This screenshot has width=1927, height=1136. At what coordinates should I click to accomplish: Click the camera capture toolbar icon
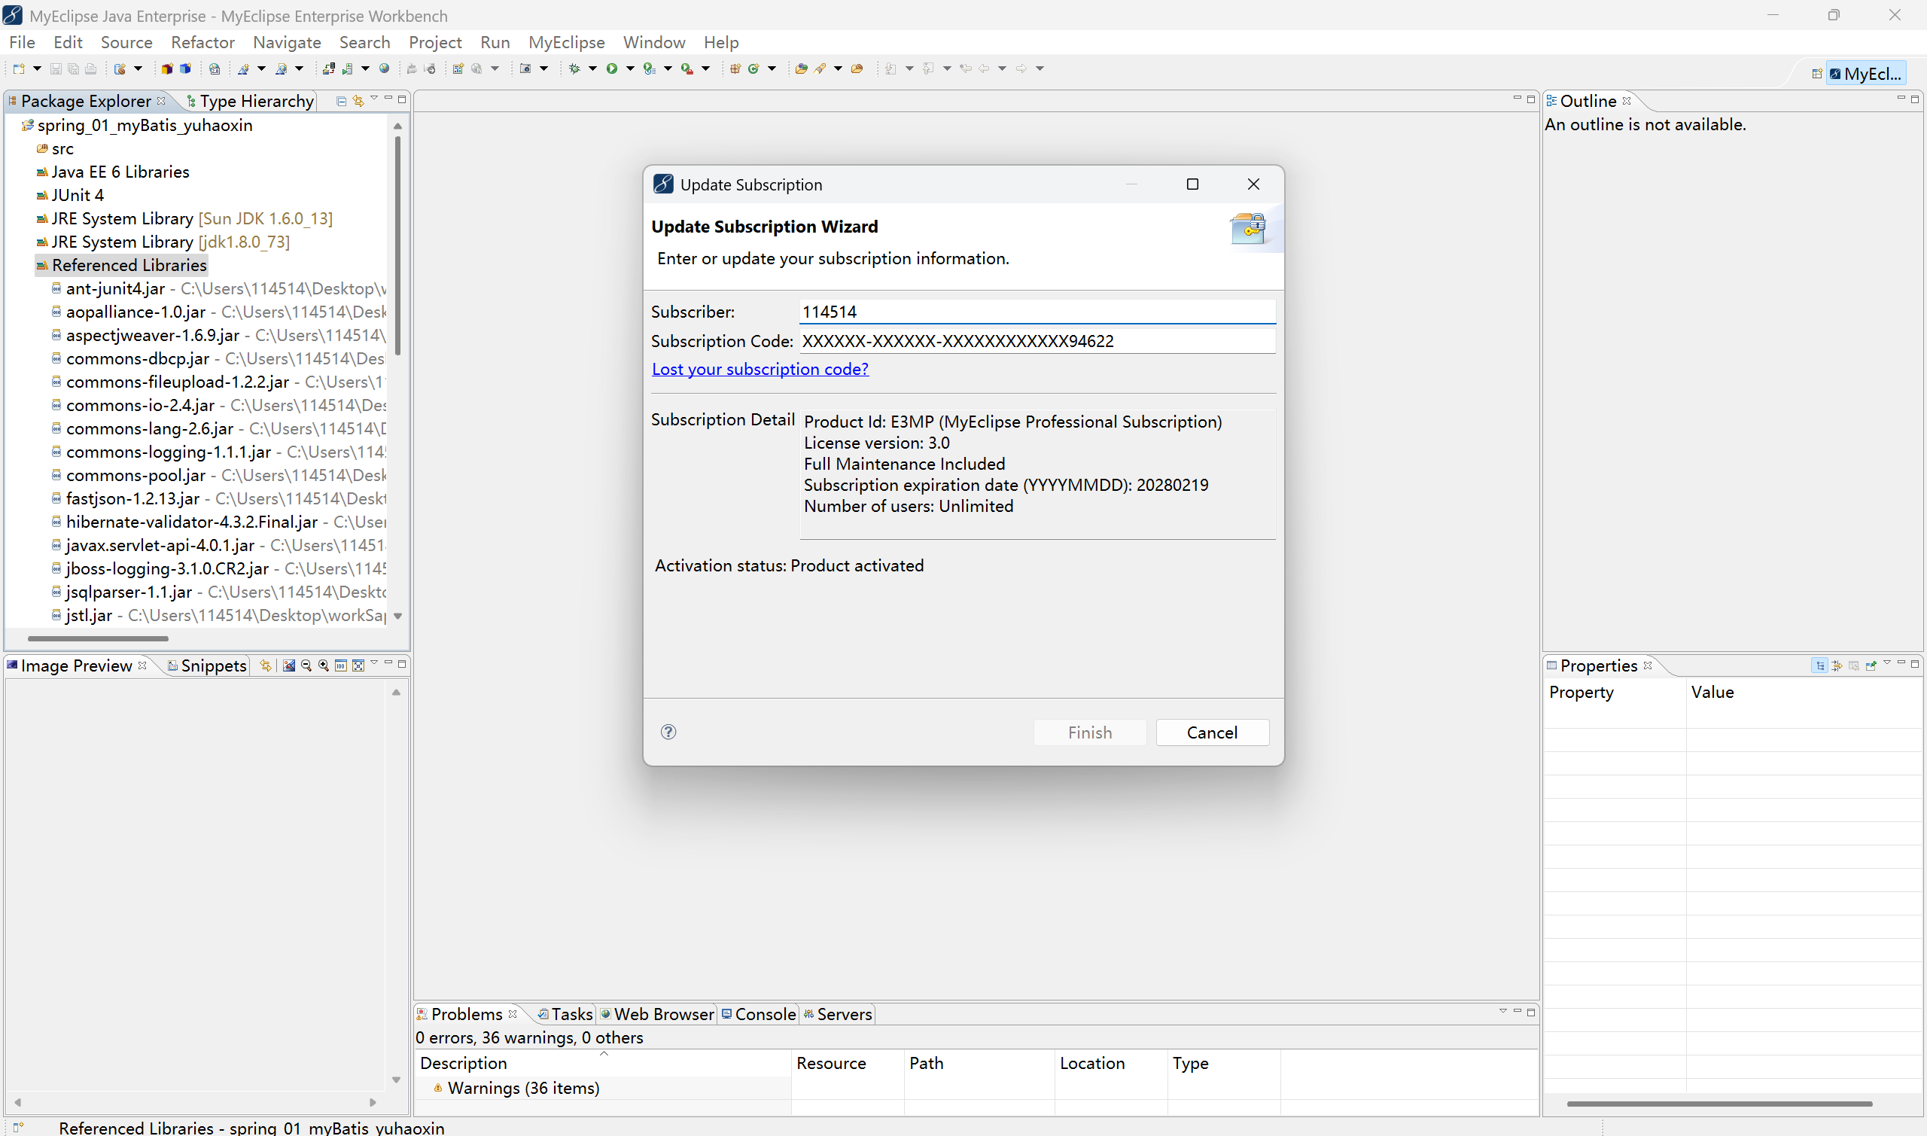[x=525, y=69]
